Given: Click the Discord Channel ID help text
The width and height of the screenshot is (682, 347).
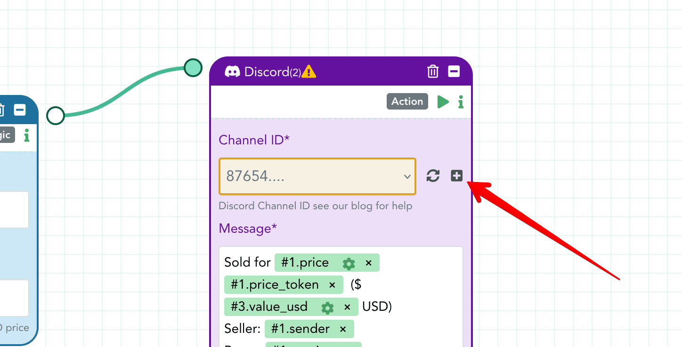Looking at the screenshot, I should tap(316, 206).
